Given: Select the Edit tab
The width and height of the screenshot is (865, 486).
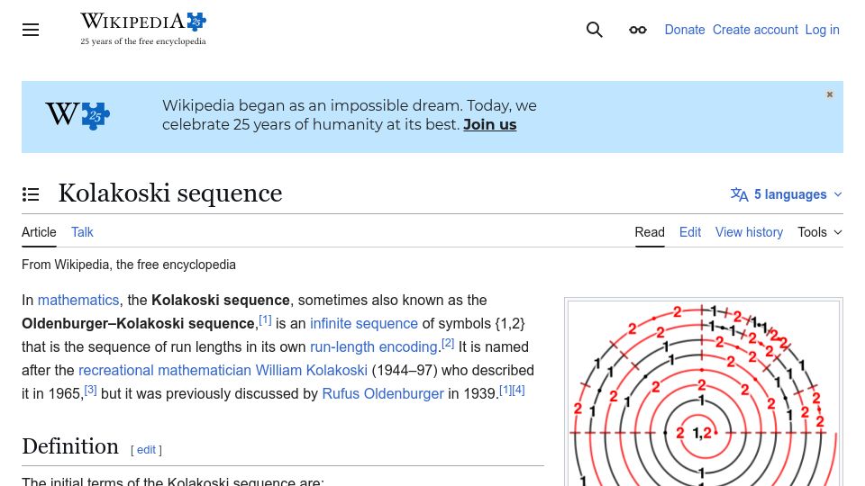Looking at the screenshot, I should click(690, 232).
